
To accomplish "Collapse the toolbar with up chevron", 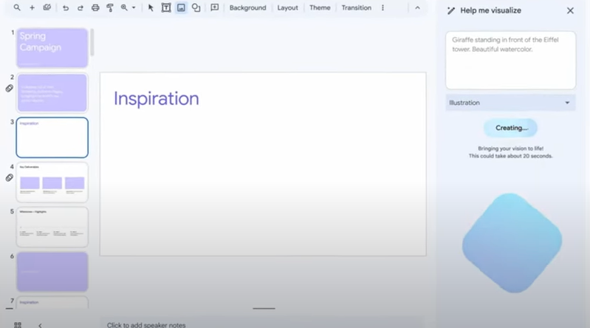I will (416, 7).
